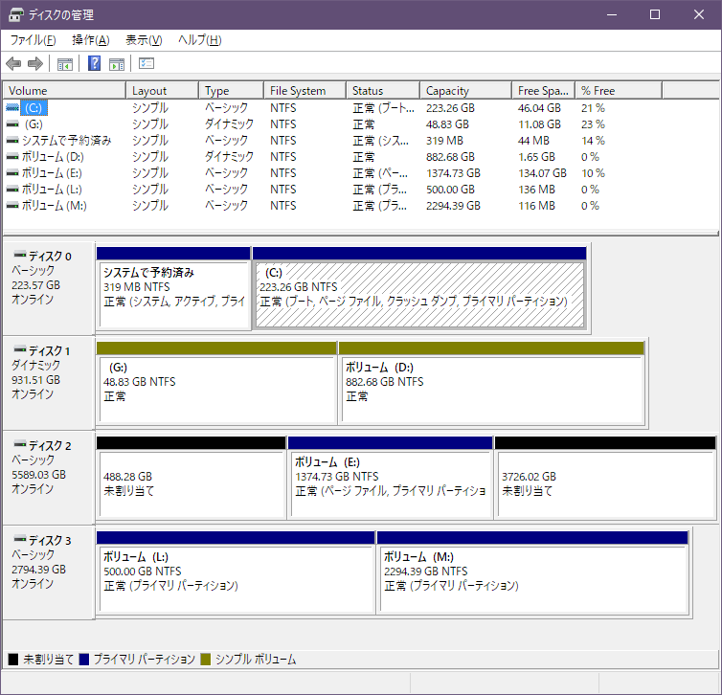Click the settings checklist toolbar icon
Image resolution: width=722 pixels, height=695 pixels.
tap(147, 63)
